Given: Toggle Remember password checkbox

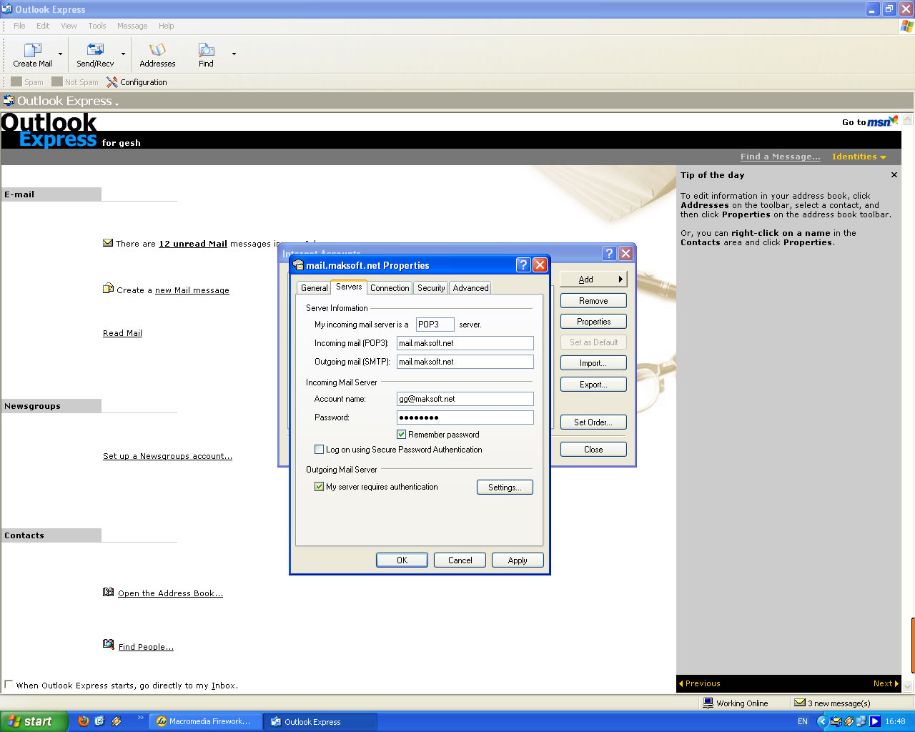Looking at the screenshot, I should (401, 435).
